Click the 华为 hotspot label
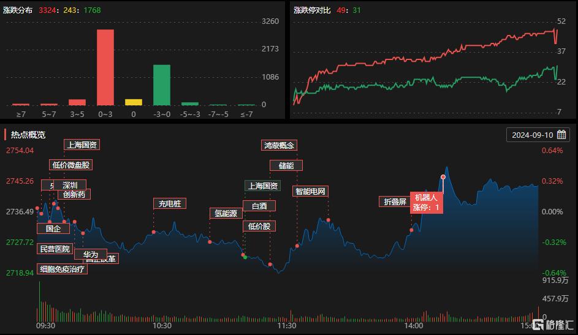Viewport: 578px width, 335px height. (90, 254)
